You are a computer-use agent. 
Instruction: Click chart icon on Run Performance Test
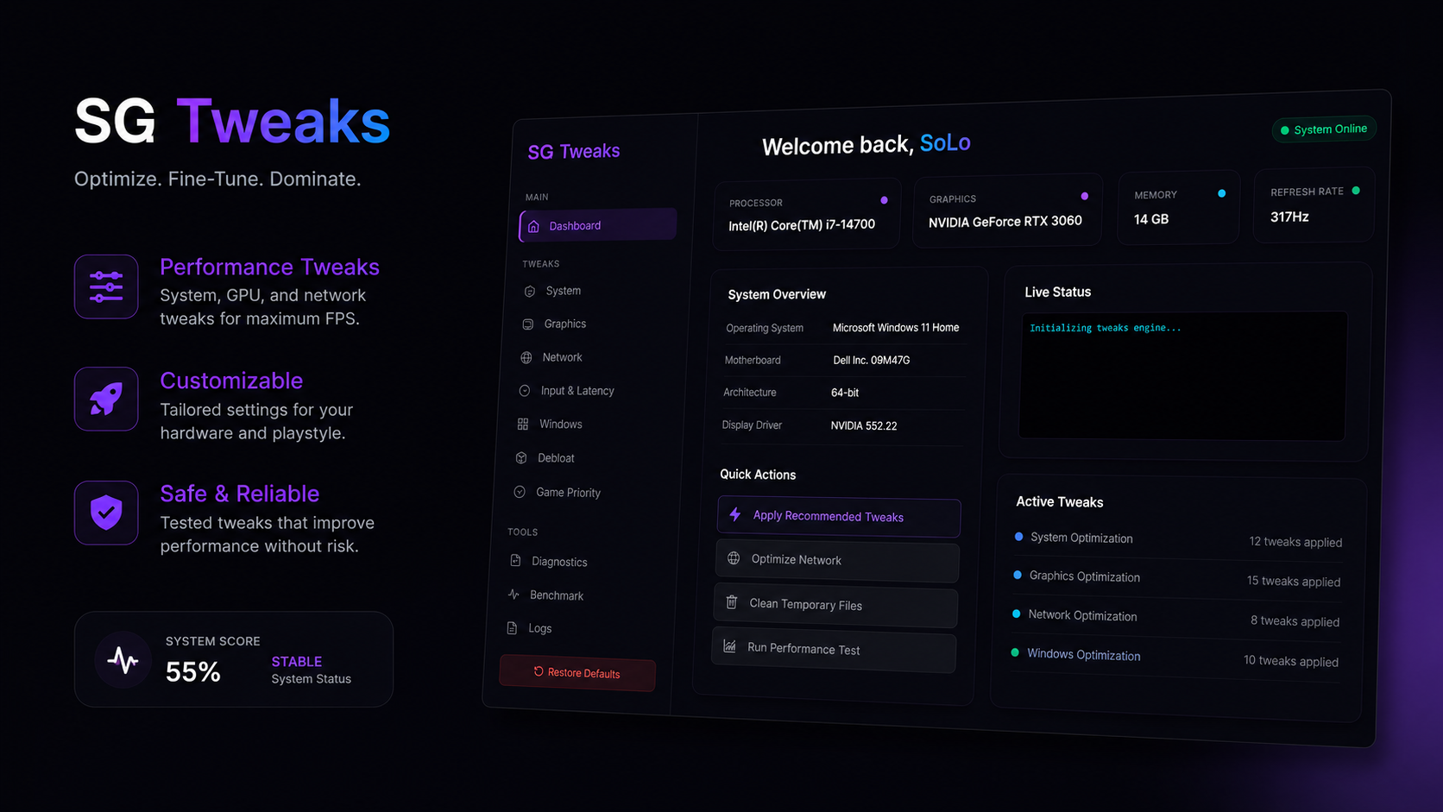730,646
